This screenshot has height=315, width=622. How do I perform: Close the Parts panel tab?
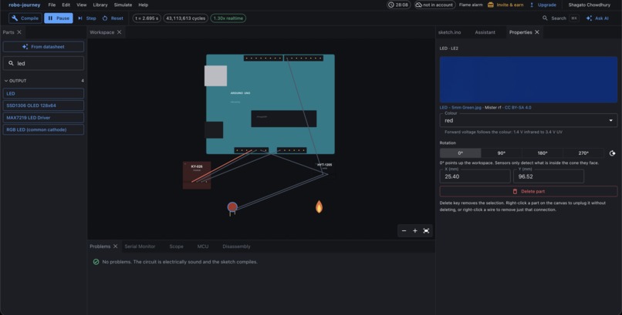coord(19,32)
